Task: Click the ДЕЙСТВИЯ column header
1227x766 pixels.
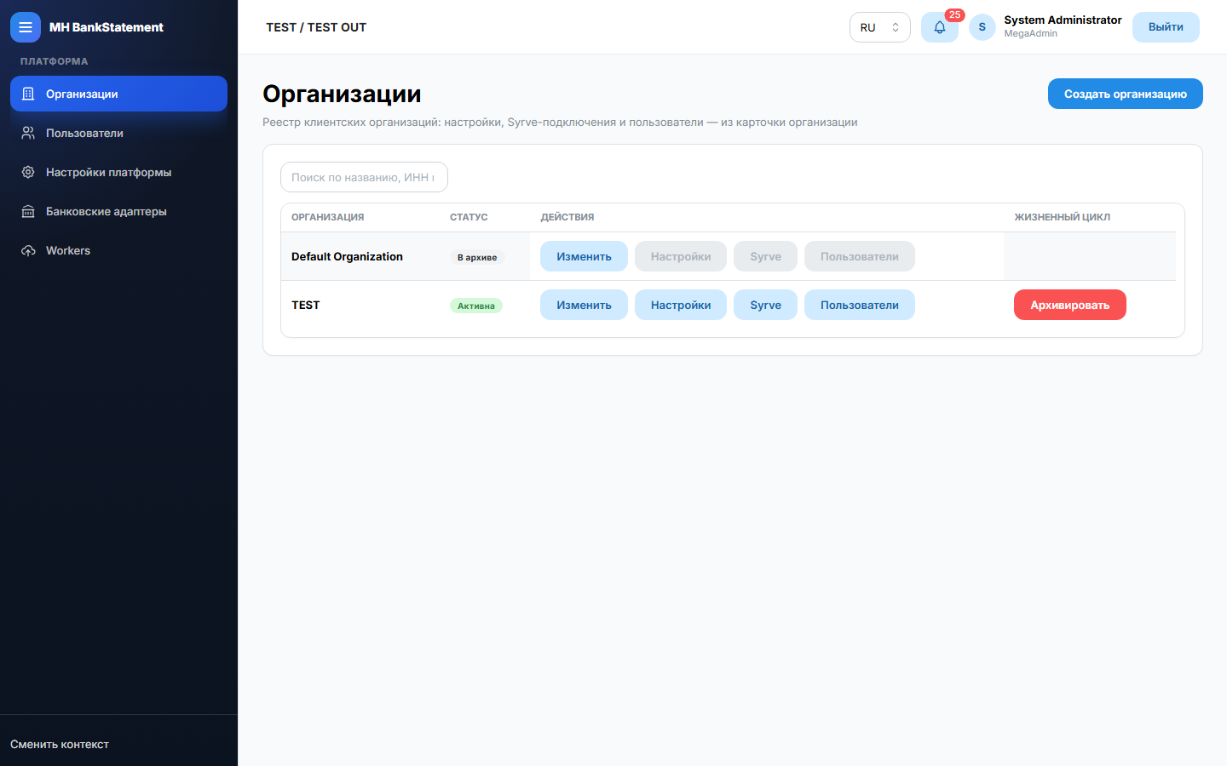Action: click(567, 217)
